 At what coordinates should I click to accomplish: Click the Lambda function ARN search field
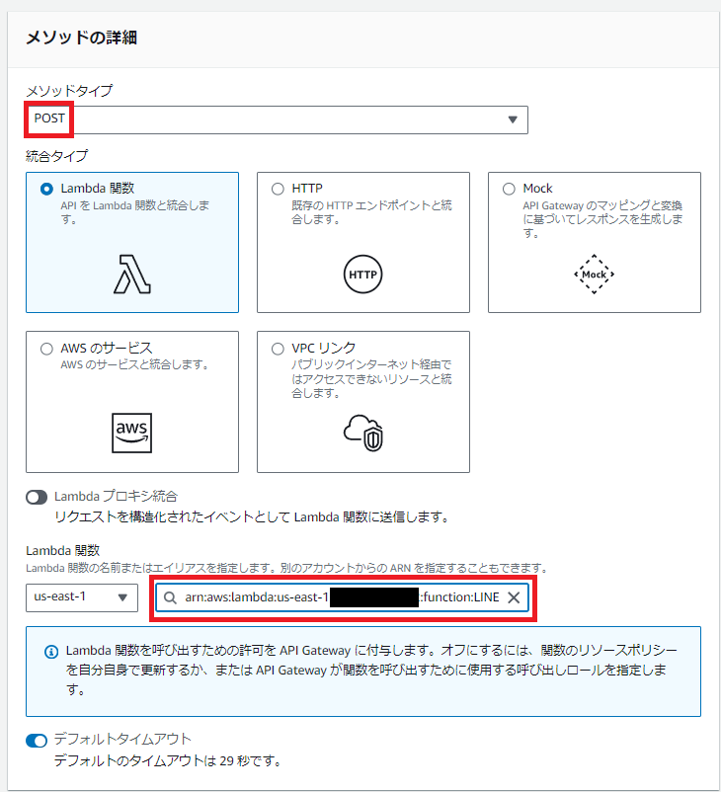coord(342,597)
